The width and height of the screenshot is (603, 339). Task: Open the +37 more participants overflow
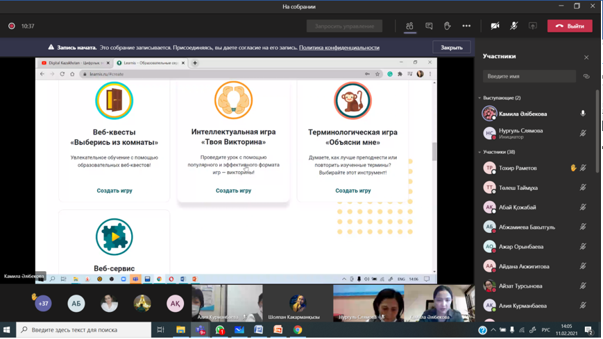(x=43, y=303)
